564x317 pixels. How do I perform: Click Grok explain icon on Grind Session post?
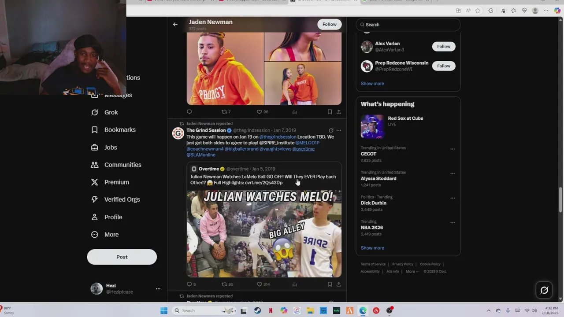pyautogui.click(x=331, y=130)
